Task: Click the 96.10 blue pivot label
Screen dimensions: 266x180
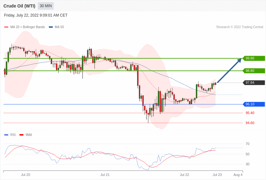Action: (x=254, y=104)
